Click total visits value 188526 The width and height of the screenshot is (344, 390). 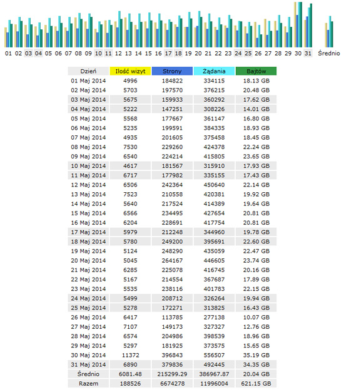[x=130, y=384]
